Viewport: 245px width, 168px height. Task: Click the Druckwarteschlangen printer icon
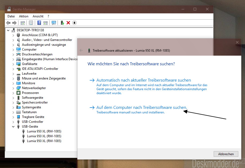coord(18,54)
